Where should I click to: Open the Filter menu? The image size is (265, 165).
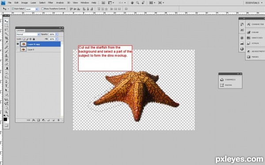point(50,3)
